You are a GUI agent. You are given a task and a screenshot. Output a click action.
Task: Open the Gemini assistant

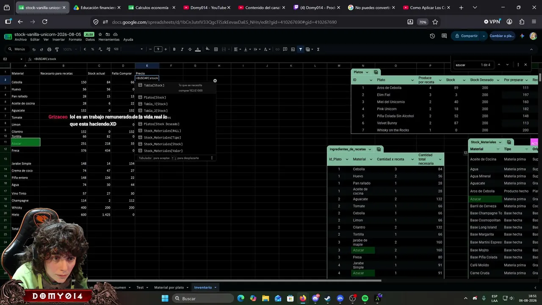click(x=522, y=36)
